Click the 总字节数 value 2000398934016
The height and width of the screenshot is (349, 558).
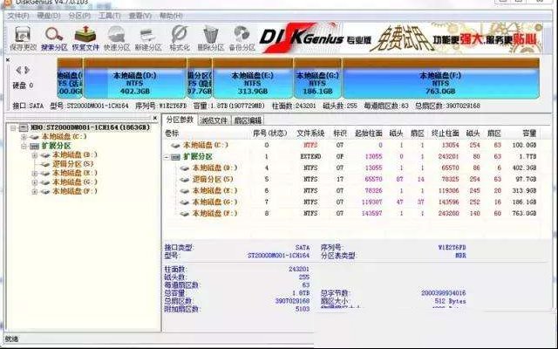pos(443,293)
